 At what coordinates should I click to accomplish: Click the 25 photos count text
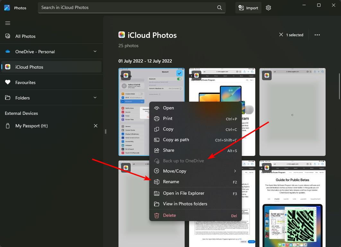tap(128, 46)
